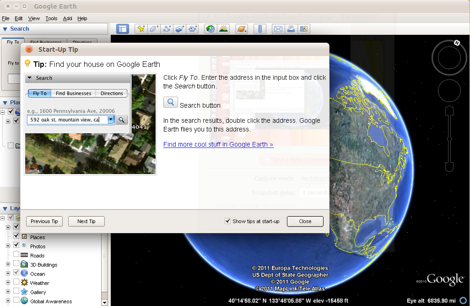View in Google Maps toolbar icon

pyautogui.click(x=303, y=29)
